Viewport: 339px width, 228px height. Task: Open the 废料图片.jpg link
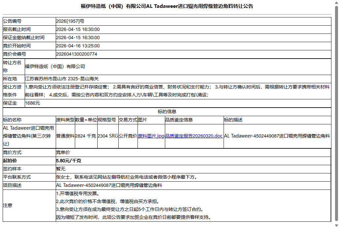(151, 136)
